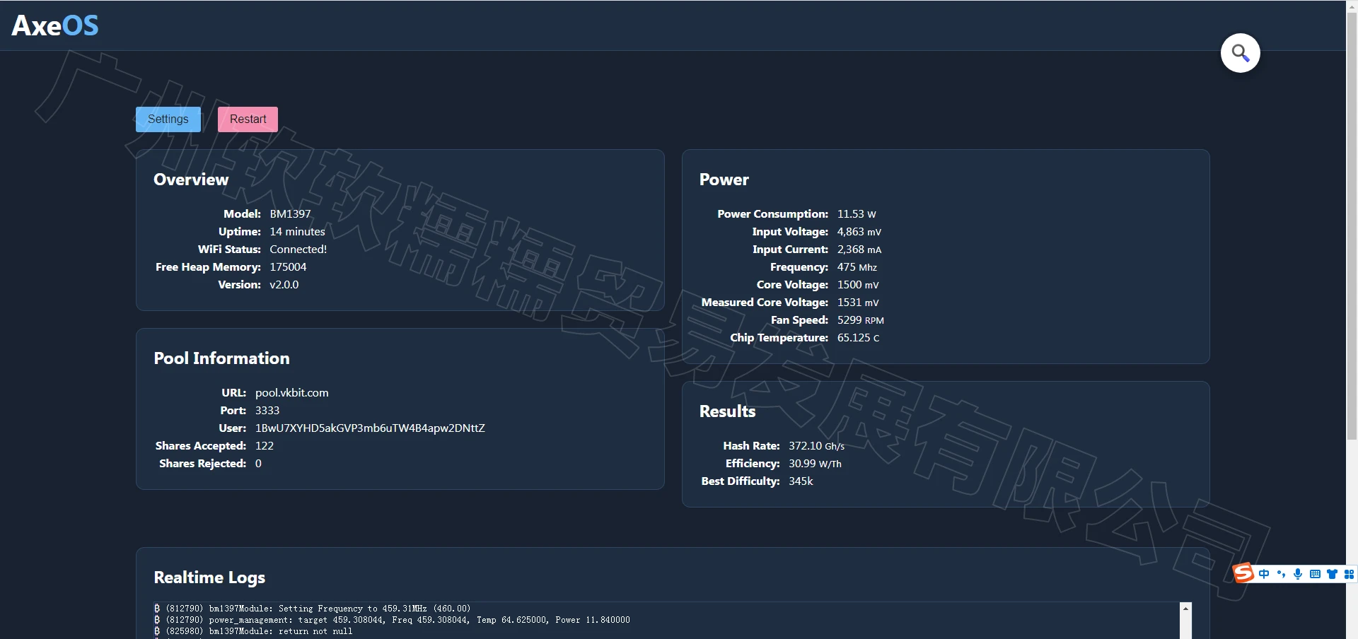Open the soft keyboard icon in Sogou toolbar

tap(1315, 574)
